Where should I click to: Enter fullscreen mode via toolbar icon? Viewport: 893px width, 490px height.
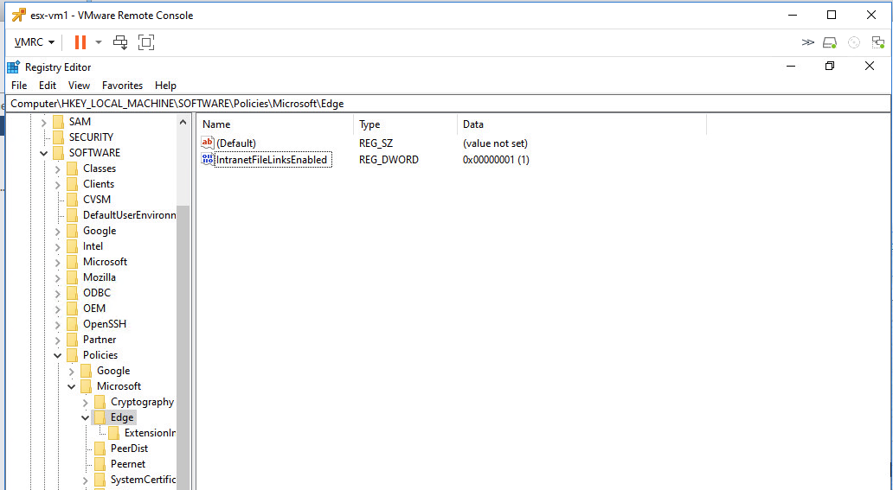coord(146,42)
